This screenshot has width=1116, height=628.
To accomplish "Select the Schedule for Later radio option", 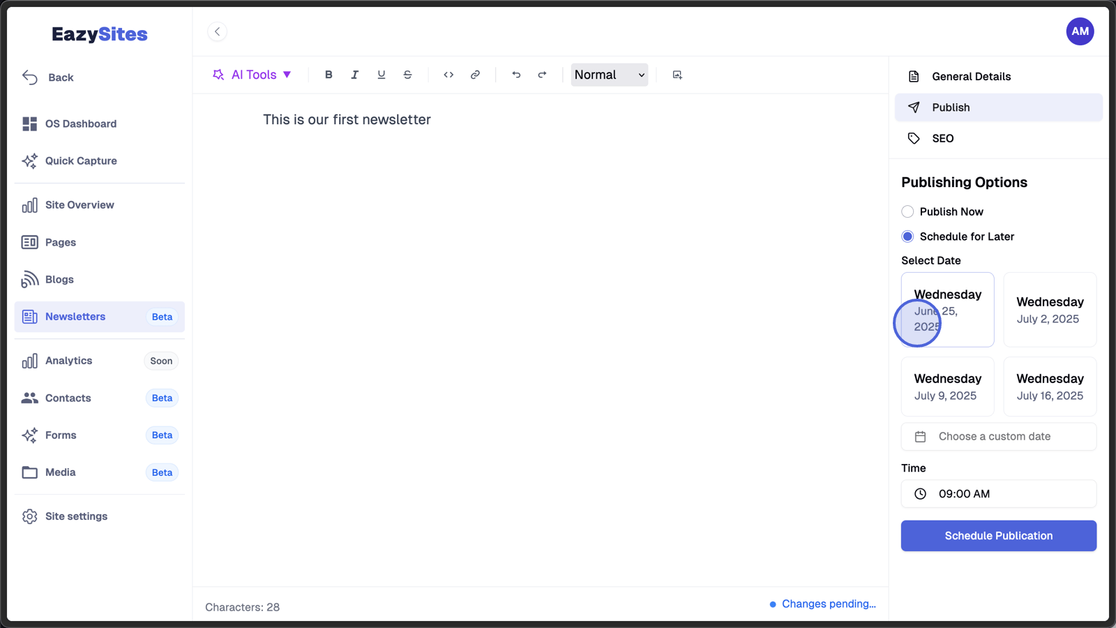I will pyautogui.click(x=907, y=237).
